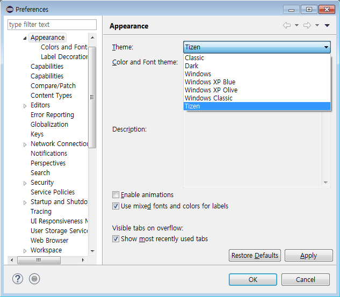This screenshot has width=340, height=297.
Task: Focus the type filter text field
Action: tap(52, 25)
